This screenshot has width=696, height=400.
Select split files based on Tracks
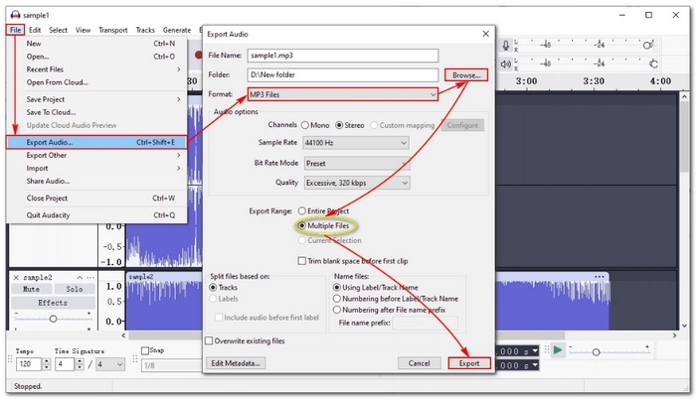224,288
